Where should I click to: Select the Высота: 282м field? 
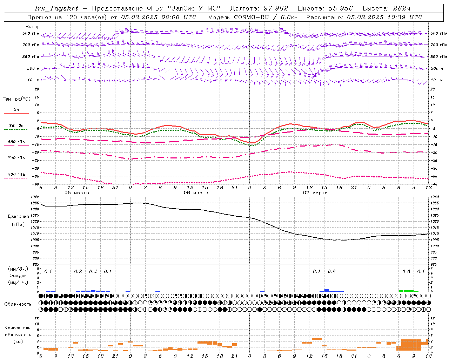pos(387,8)
